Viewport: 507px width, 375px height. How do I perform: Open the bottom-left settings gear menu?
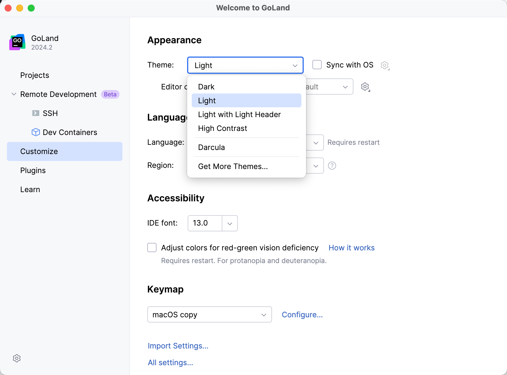point(17,358)
